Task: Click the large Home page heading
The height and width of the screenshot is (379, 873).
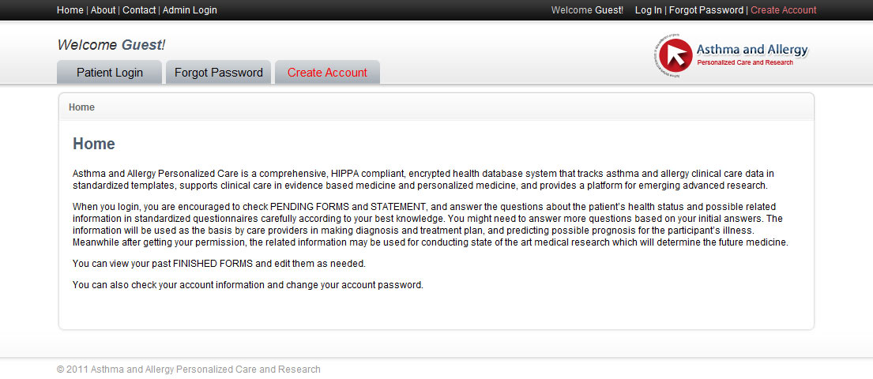Action: 94,144
